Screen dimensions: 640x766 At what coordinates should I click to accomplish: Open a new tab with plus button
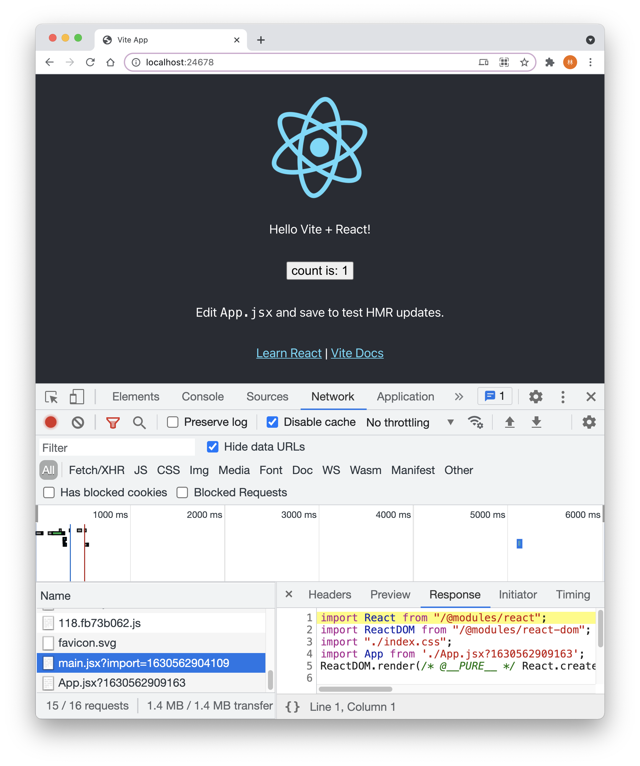pos(261,40)
